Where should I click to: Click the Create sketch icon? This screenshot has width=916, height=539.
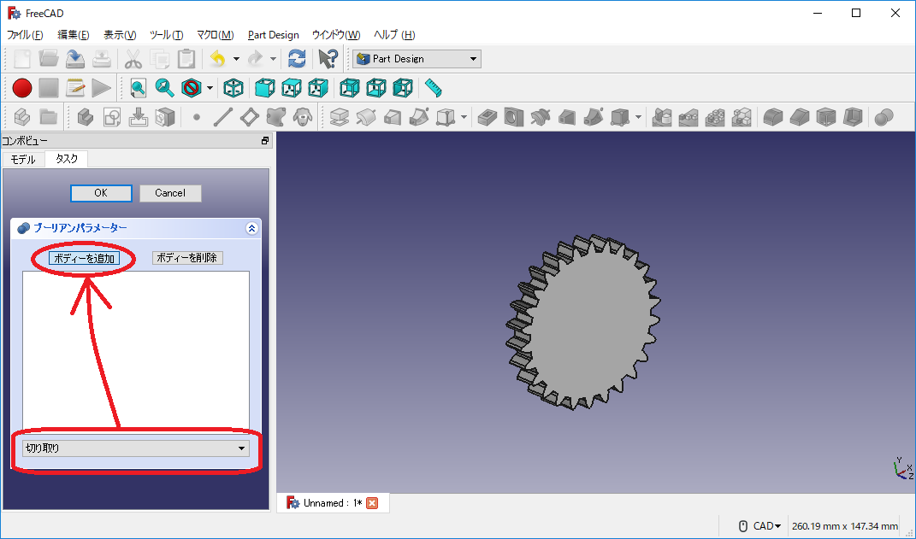111,117
